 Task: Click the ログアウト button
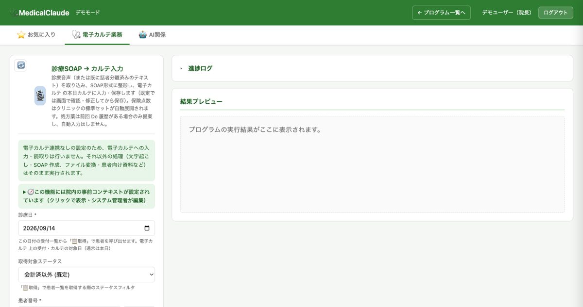pos(555,13)
